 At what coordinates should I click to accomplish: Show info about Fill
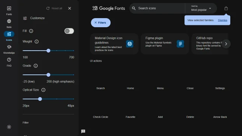pos(31,31)
